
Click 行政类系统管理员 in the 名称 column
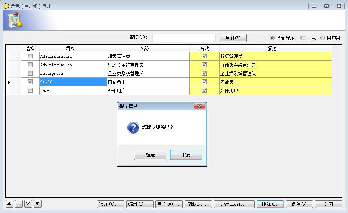(x=148, y=65)
